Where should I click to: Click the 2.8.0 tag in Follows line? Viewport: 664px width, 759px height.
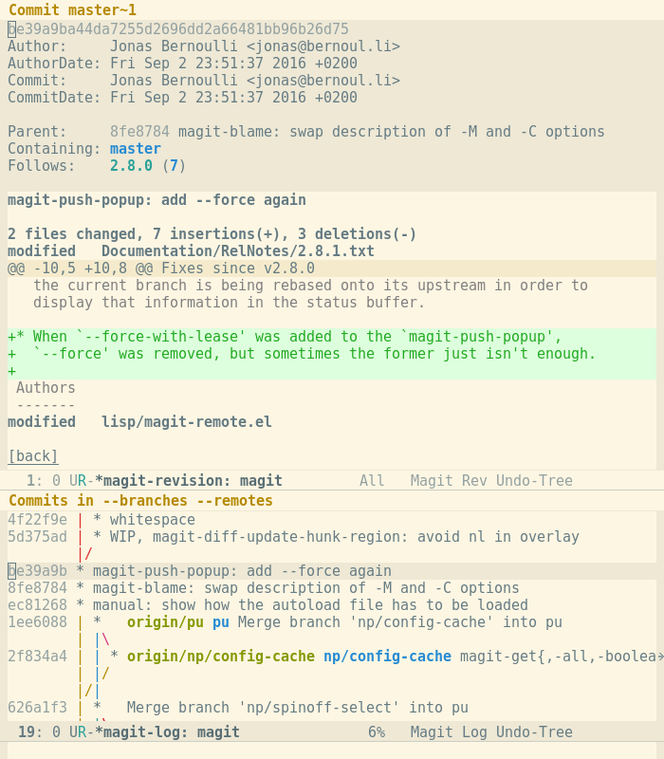click(x=131, y=165)
